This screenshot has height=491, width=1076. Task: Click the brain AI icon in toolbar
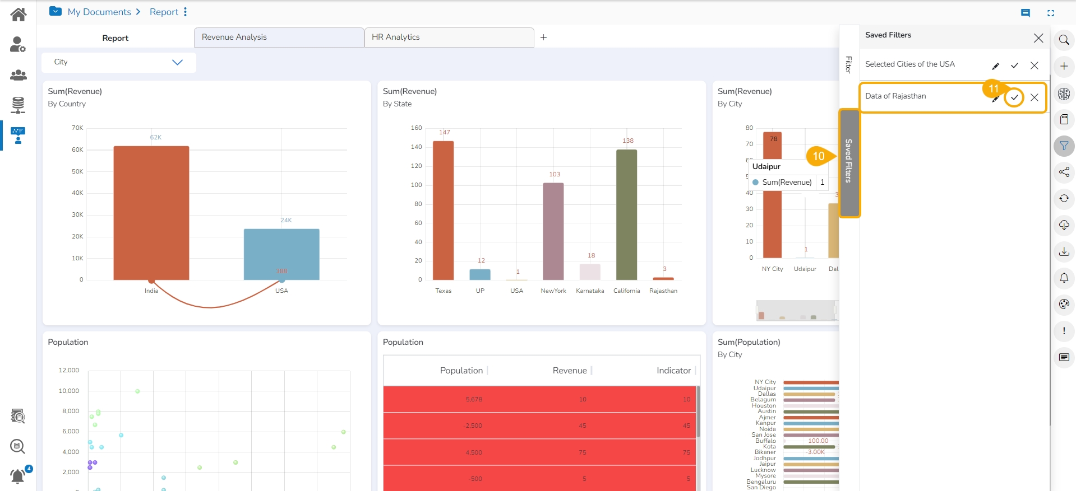coord(1064,93)
